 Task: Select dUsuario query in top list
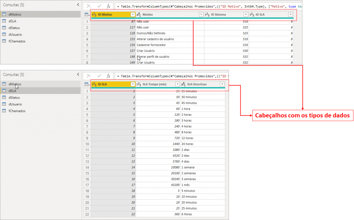tap(40, 35)
